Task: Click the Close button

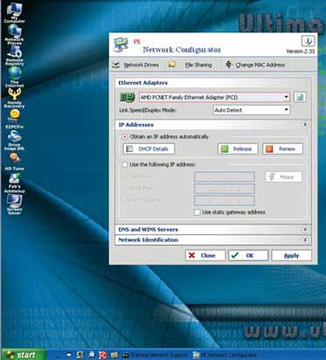Action: pyautogui.click(x=205, y=255)
